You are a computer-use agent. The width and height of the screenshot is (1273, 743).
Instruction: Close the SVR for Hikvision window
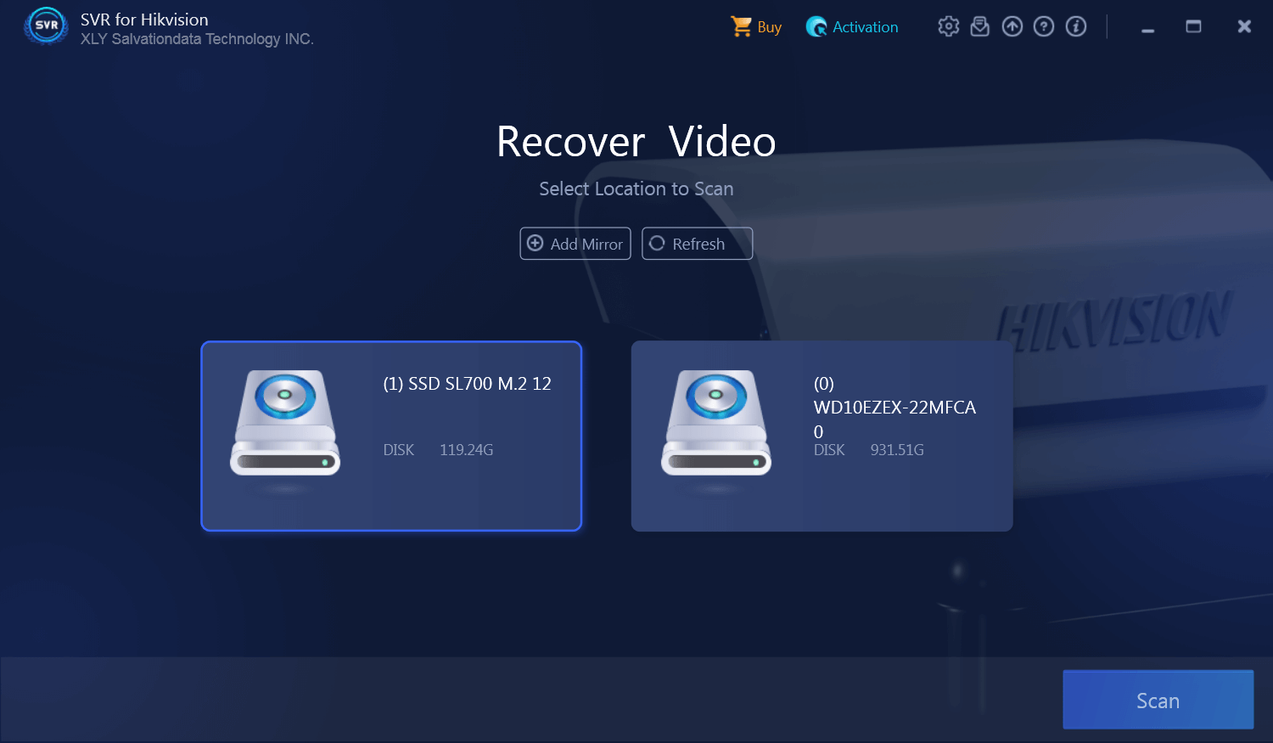[x=1244, y=27]
